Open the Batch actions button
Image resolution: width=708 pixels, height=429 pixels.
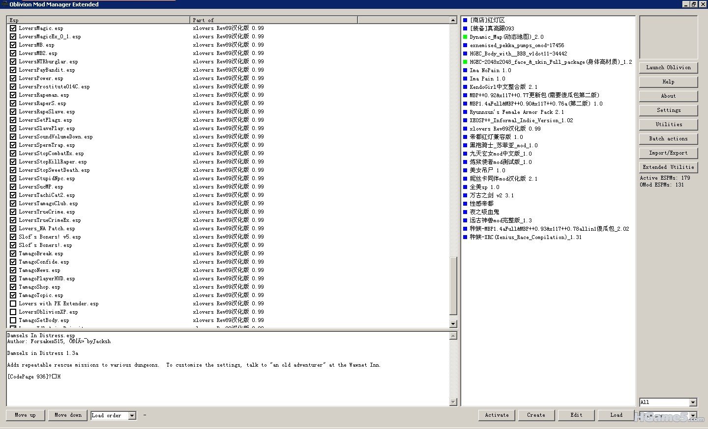click(668, 139)
